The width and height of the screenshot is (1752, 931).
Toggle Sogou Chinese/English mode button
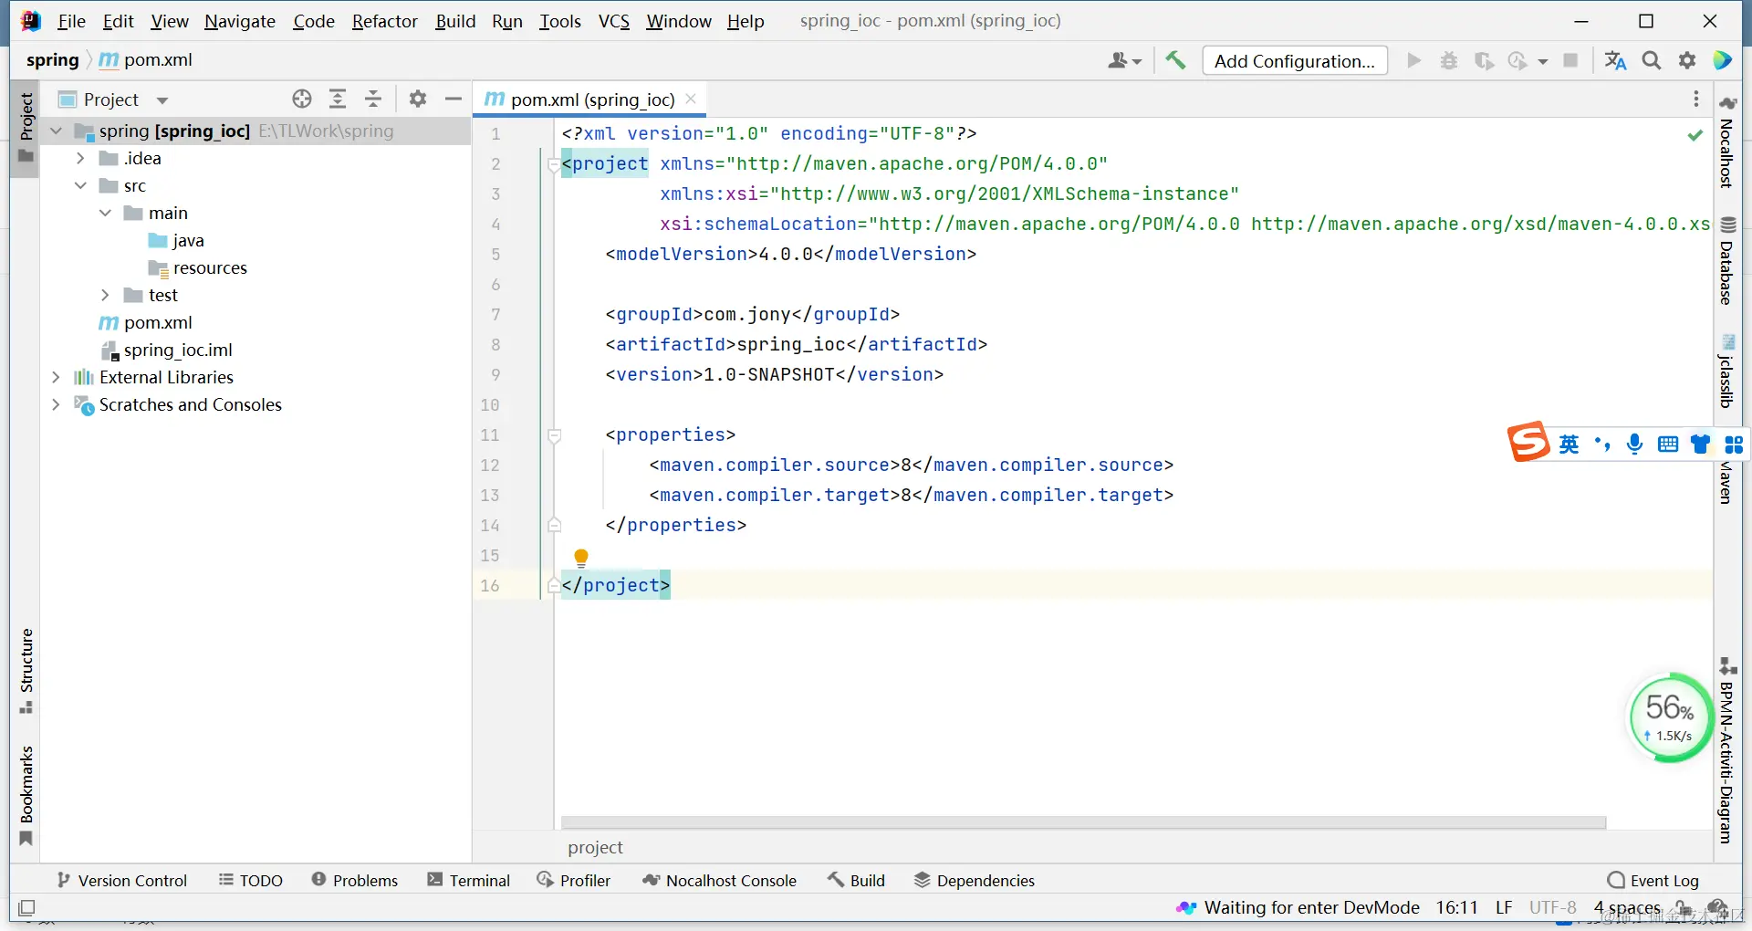tap(1569, 444)
